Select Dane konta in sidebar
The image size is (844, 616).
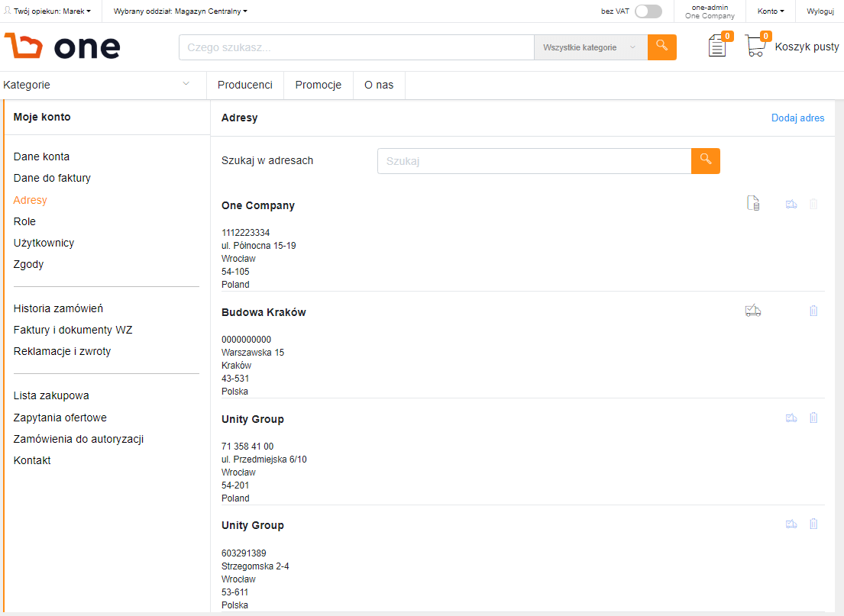(x=41, y=156)
